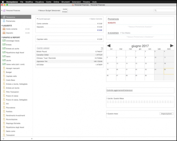
Task: Open the Personal Finances file dropdown
Action: tap(11, 10)
